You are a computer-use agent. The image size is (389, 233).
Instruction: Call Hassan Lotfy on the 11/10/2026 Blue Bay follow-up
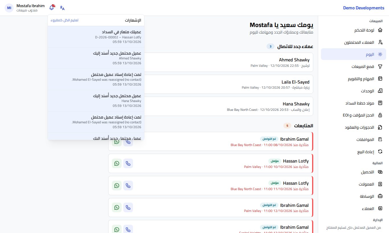pos(128,186)
